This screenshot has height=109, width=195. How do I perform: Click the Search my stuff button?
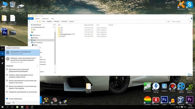click(x=22, y=99)
